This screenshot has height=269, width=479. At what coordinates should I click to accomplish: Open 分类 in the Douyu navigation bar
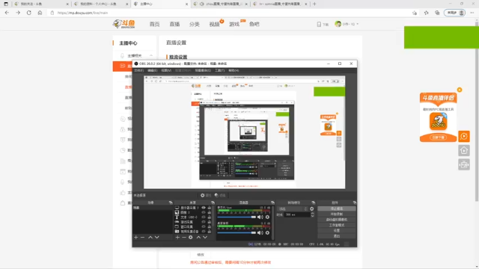coord(195,24)
